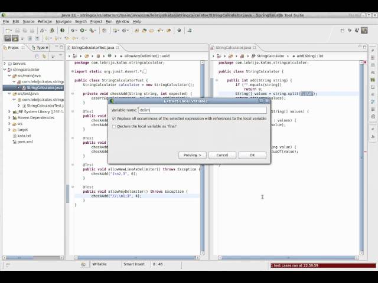378x283 pixels.
Task: Expand the target folder
Action: point(9,130)
